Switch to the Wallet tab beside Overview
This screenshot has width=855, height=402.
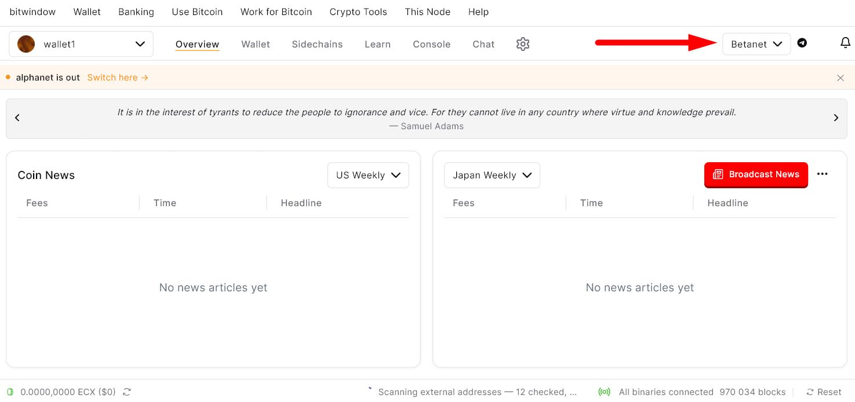(x=256, y=44)
